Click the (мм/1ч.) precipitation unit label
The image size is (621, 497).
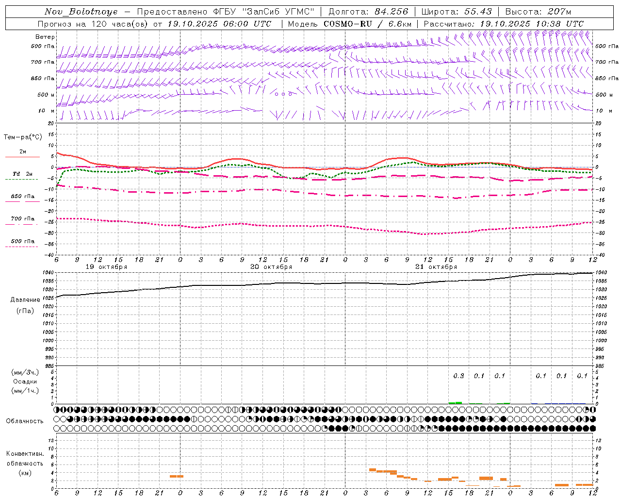click(x=25, y=391)
